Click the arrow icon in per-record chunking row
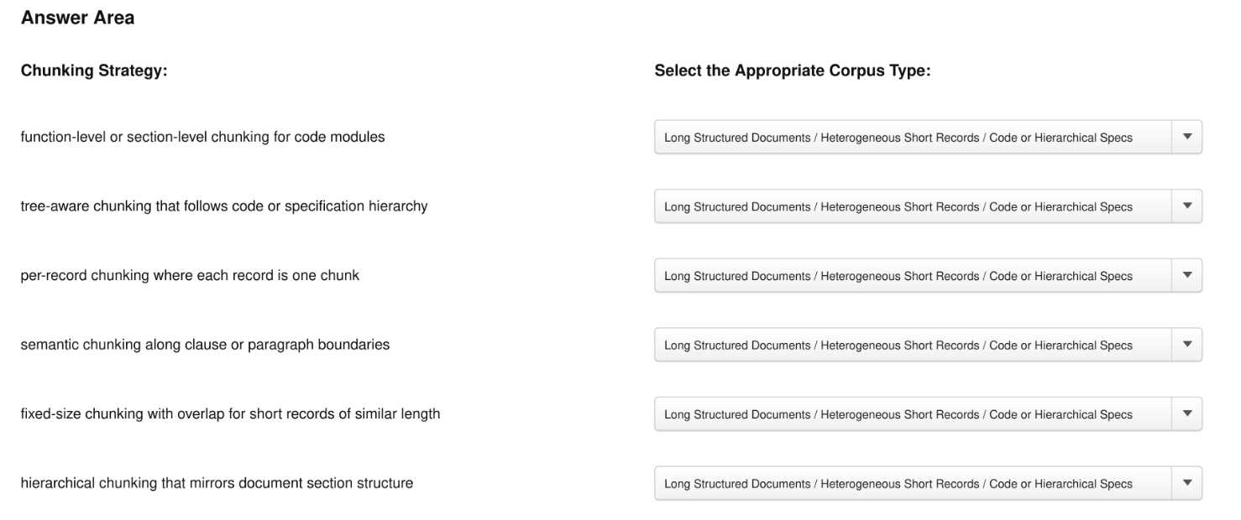This screenshot has height=520, width=1241. [1186, 275]
